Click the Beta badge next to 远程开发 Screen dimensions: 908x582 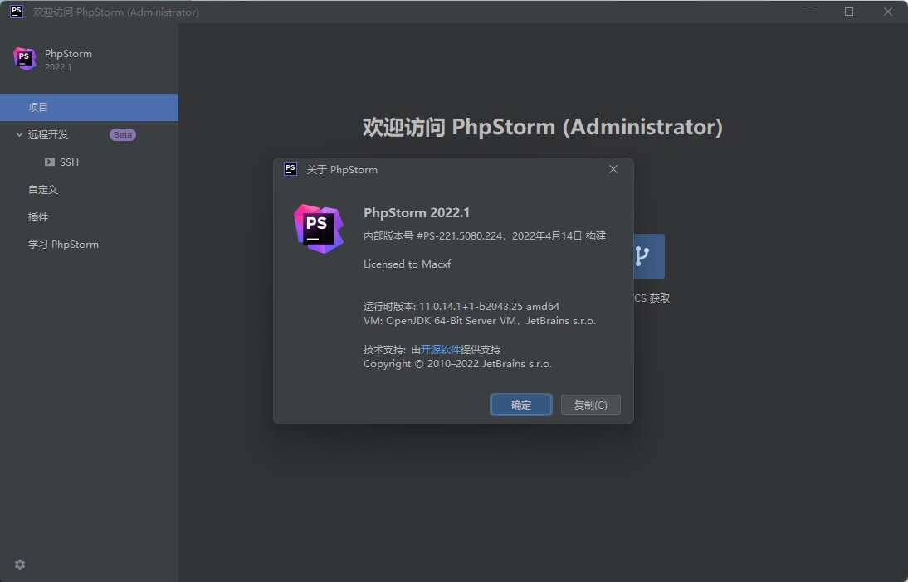[123, 135]
